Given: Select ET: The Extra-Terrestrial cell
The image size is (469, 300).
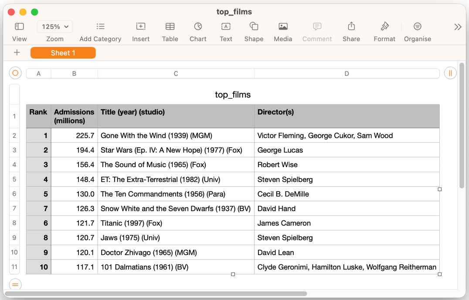Looking at the screenshot, I should pyautogui.click(x=176, y=179).
